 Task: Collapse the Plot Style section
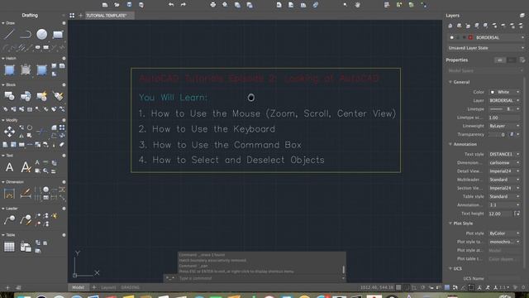coord(450,223)
